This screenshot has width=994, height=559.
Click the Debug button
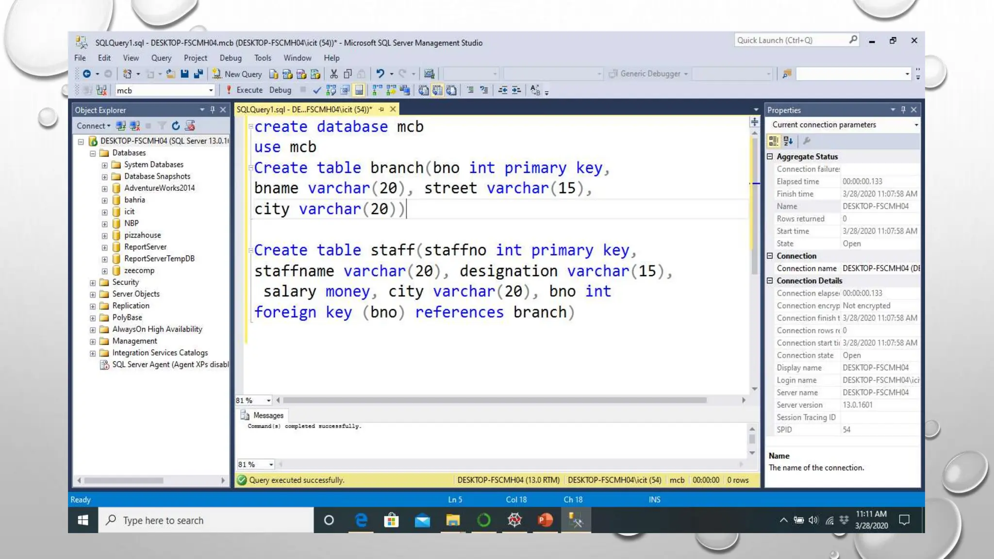(280, 90)
